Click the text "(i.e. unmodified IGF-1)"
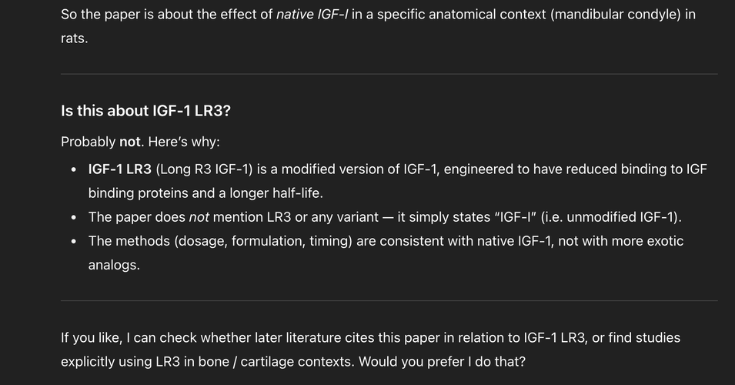This screenshot has width=735, height=385. coord(610,217)
